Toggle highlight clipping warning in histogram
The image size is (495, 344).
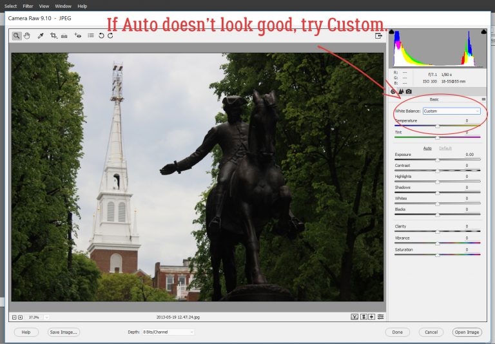(x=483, y=32)
